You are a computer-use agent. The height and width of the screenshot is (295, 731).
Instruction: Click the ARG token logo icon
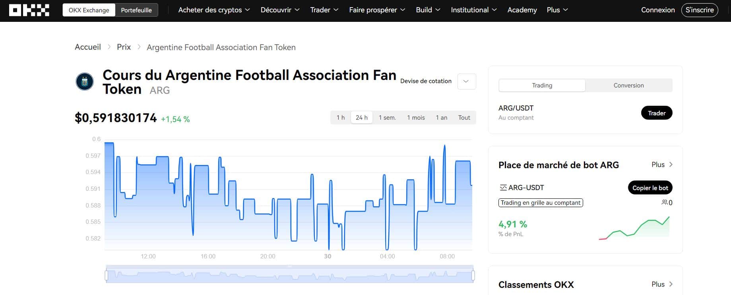tap(85, 82)
